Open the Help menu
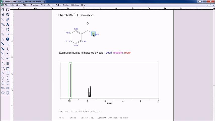215x121 pixels. tap(83, 5)
